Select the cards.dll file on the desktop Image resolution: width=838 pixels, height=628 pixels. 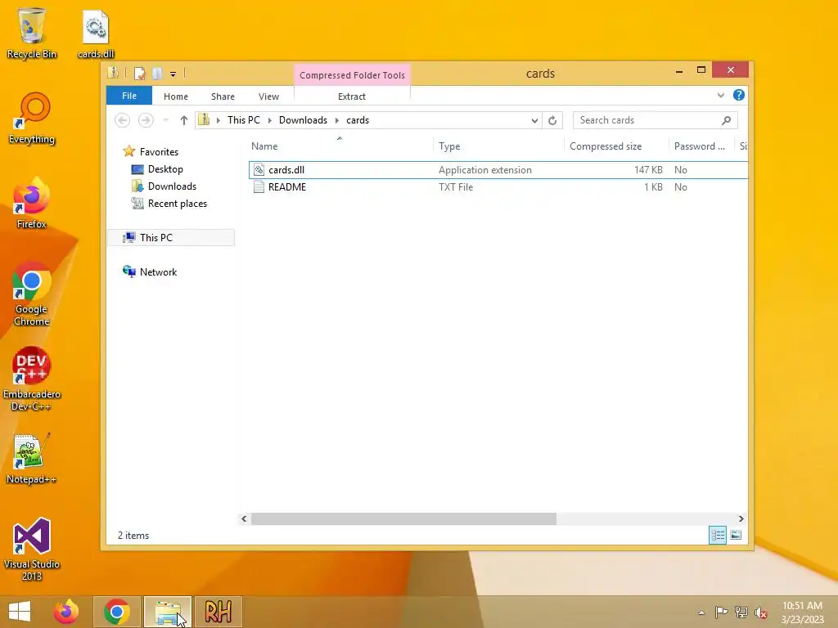(96, 34)
